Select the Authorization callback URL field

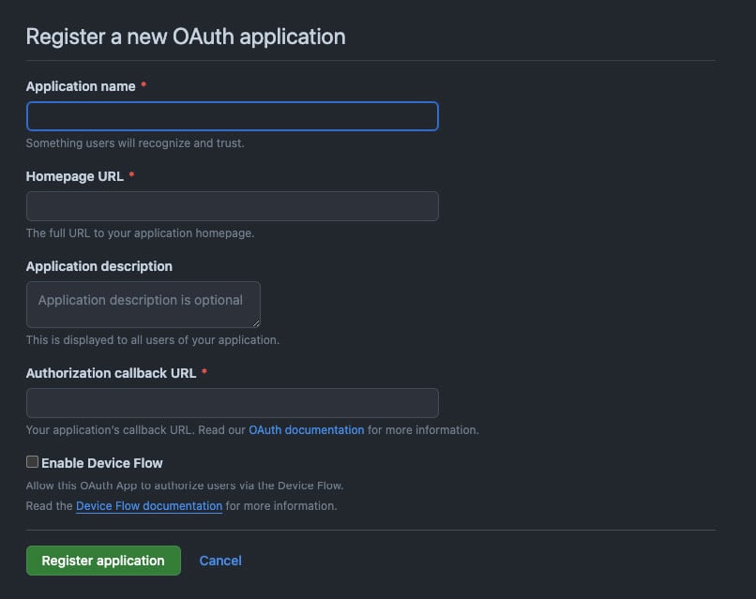[x=233, y=403]
